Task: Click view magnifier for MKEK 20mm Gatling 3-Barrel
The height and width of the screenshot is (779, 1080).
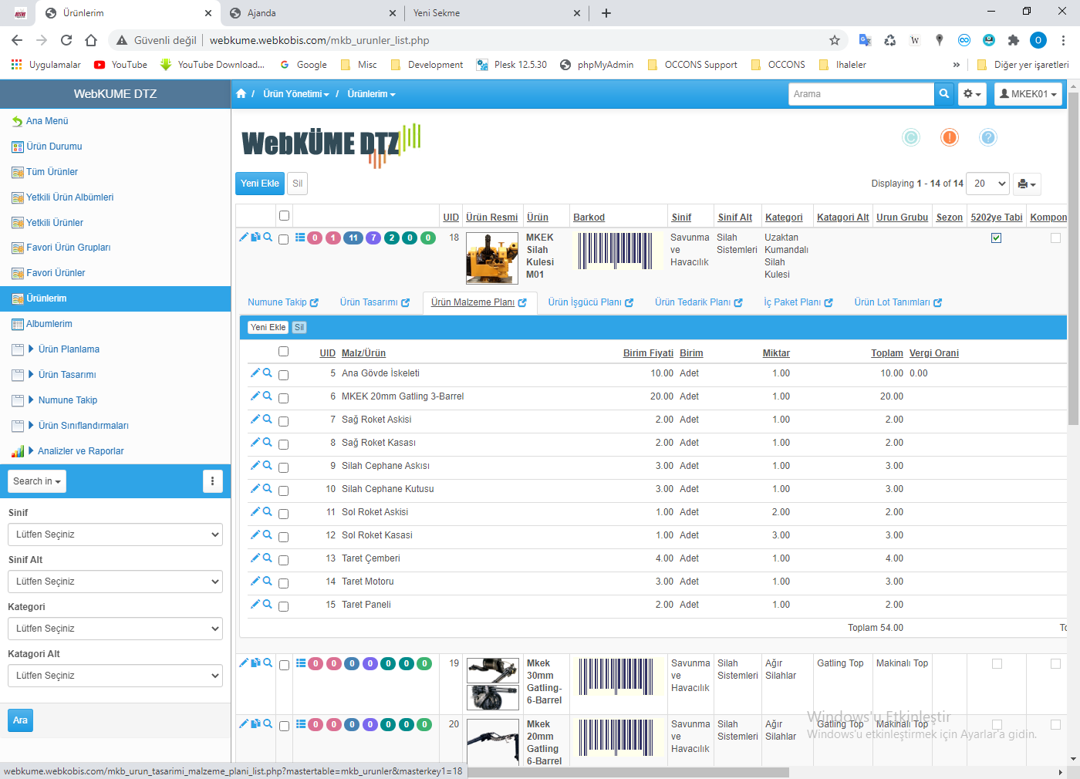Action: click(268, 396)
